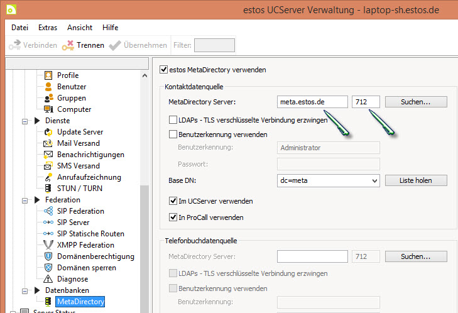Collapse the Federation tree node
458x313 pixels.
(26, 200)
